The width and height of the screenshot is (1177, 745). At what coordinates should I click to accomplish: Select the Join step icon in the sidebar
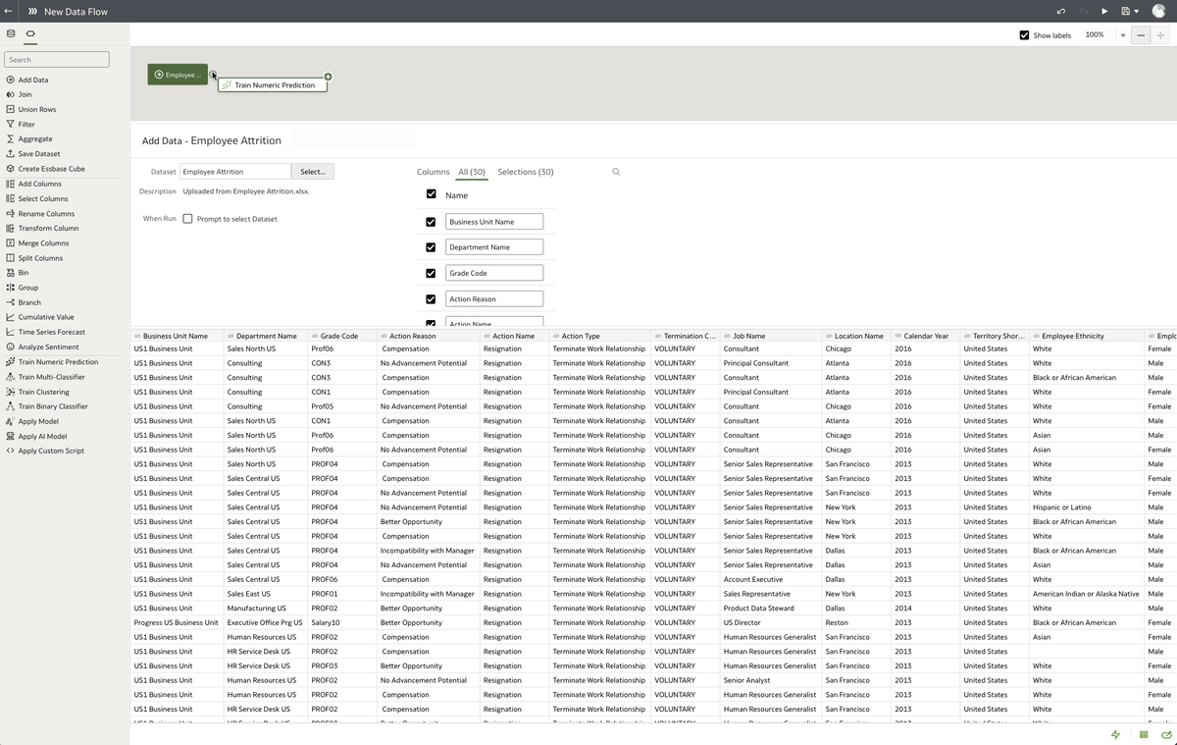point(11,94)
